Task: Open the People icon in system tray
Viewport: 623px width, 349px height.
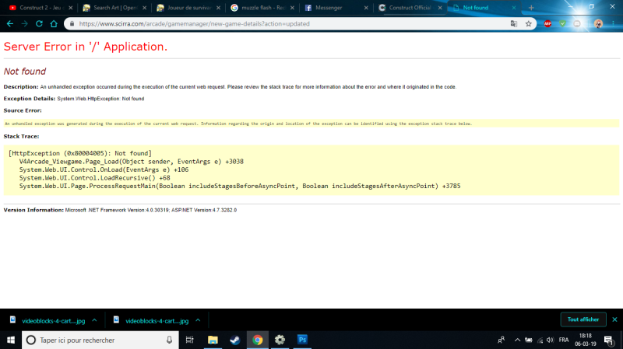Action: 502,340
